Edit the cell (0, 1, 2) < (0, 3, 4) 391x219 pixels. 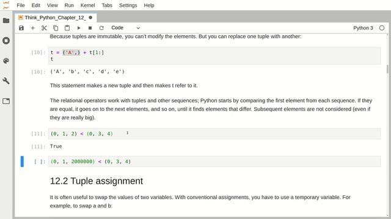point(214,134)
